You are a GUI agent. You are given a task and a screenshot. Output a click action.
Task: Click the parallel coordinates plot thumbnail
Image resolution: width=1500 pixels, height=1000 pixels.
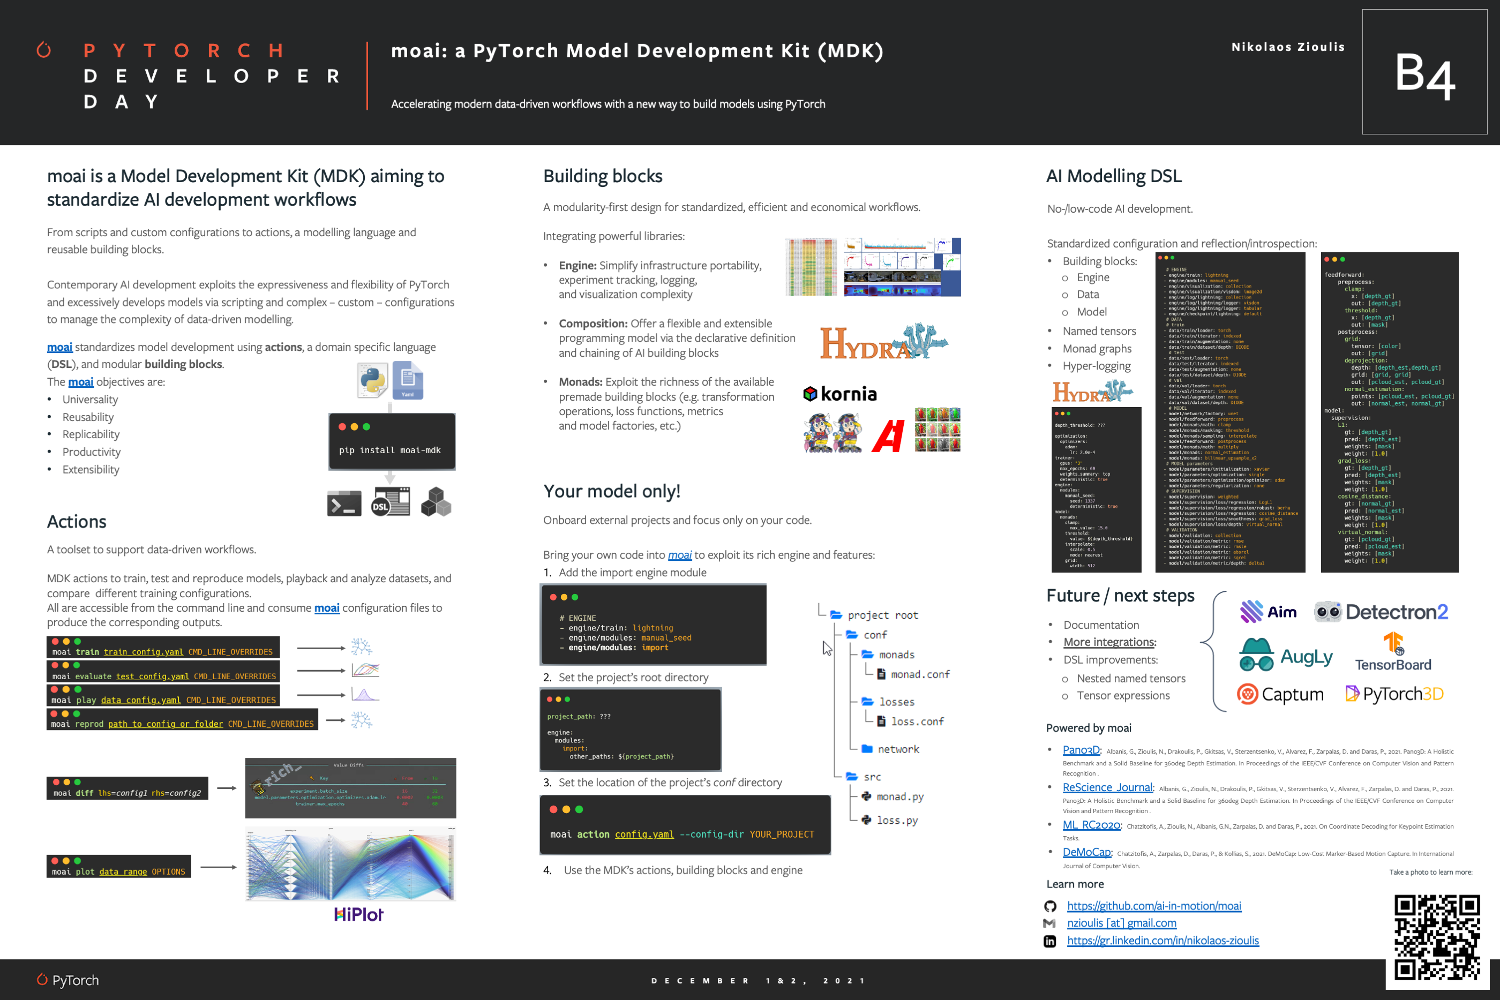(x=351, y=864)
